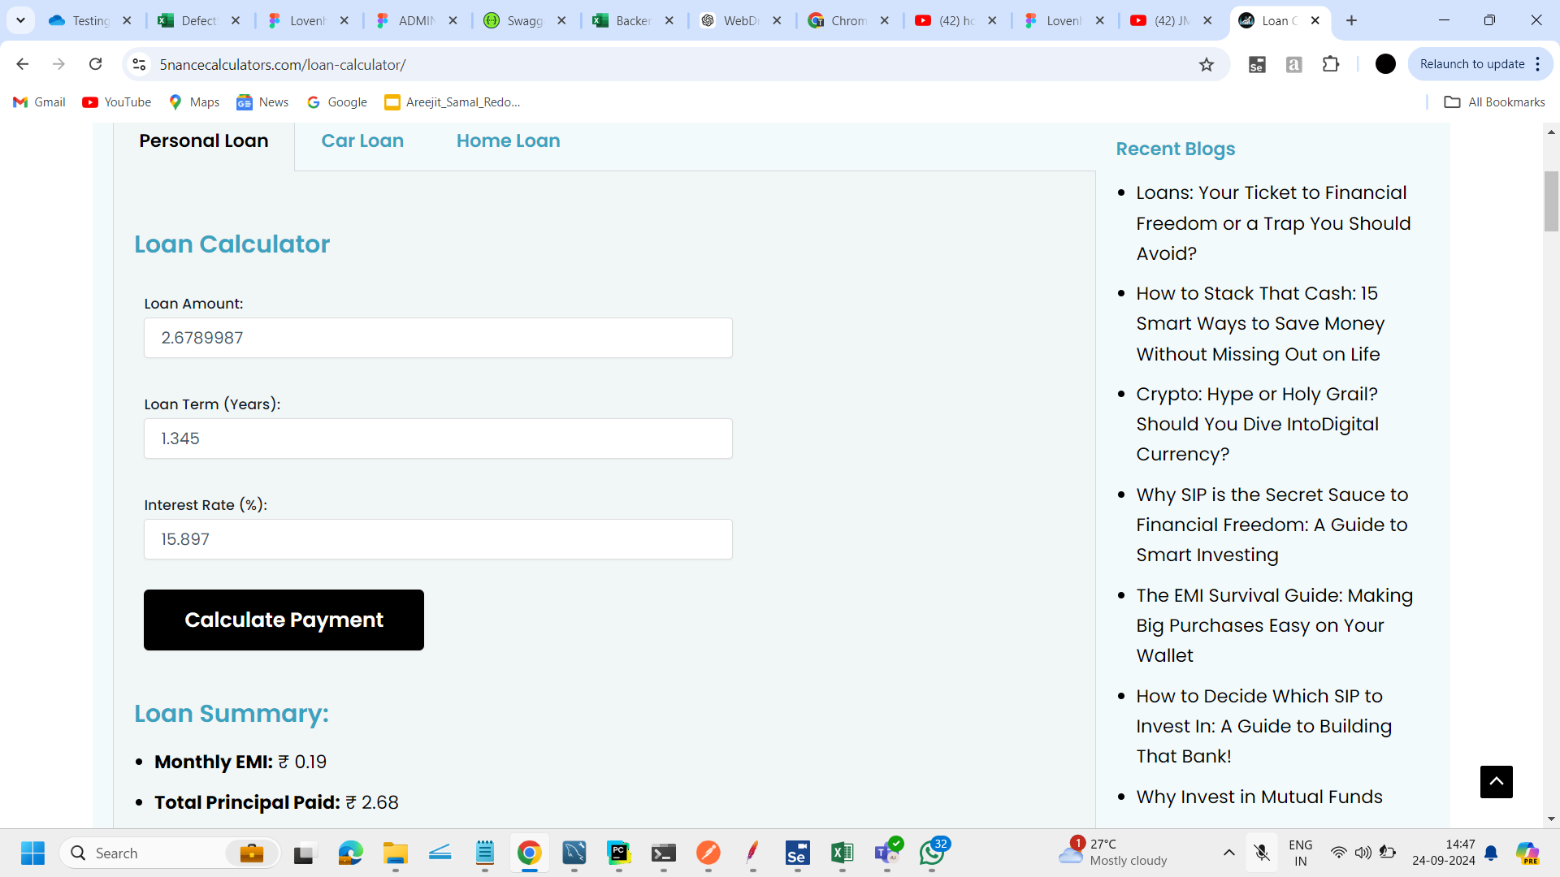Open the Extensions puzzle icon
1560x877 pixels.
(1331, 64)
